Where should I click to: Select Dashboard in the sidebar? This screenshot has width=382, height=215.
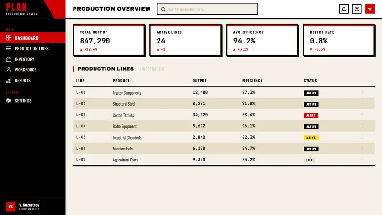click(x=32, y=38)
